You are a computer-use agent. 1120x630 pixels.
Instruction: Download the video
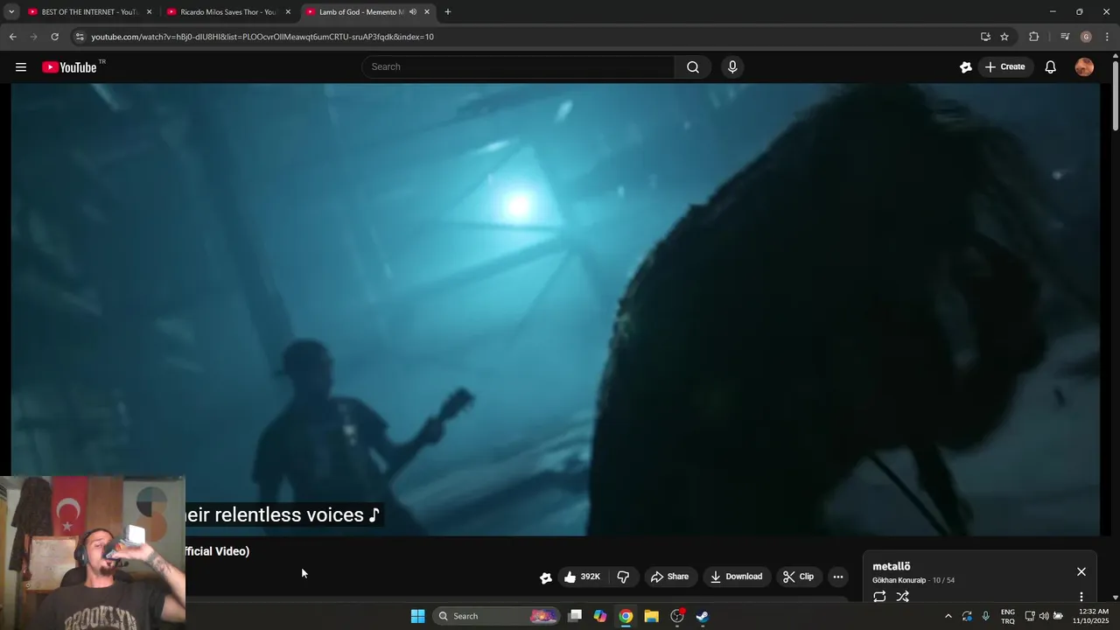tap(736, 577)
